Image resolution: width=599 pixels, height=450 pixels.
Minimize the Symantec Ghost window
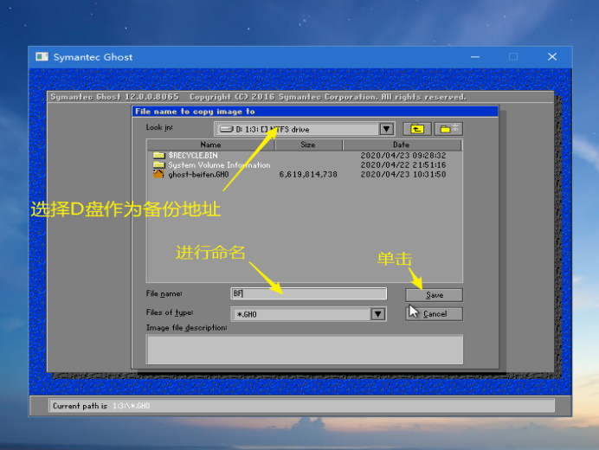click(x=475, y=57)
